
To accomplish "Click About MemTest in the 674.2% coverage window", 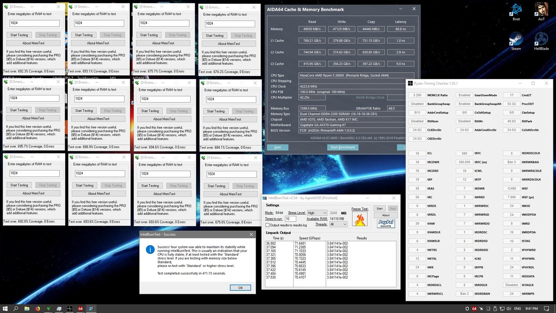I will tap(229, 43).
